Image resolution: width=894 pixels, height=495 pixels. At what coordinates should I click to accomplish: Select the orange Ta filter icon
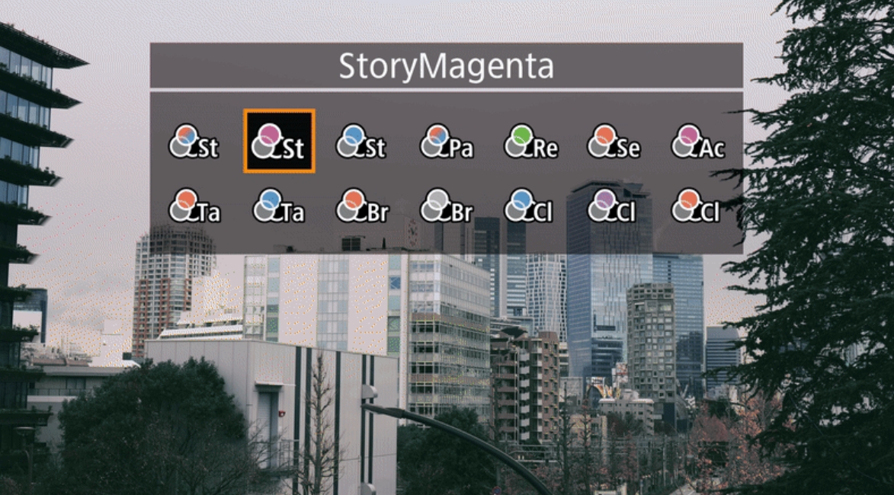pyautogui.click(x=194, y=206)
